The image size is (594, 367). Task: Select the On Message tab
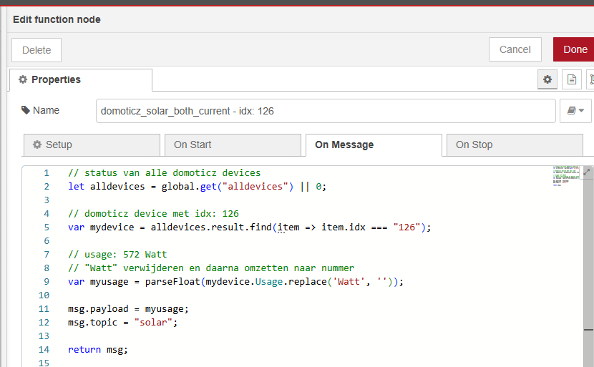(x=373, y=145)
